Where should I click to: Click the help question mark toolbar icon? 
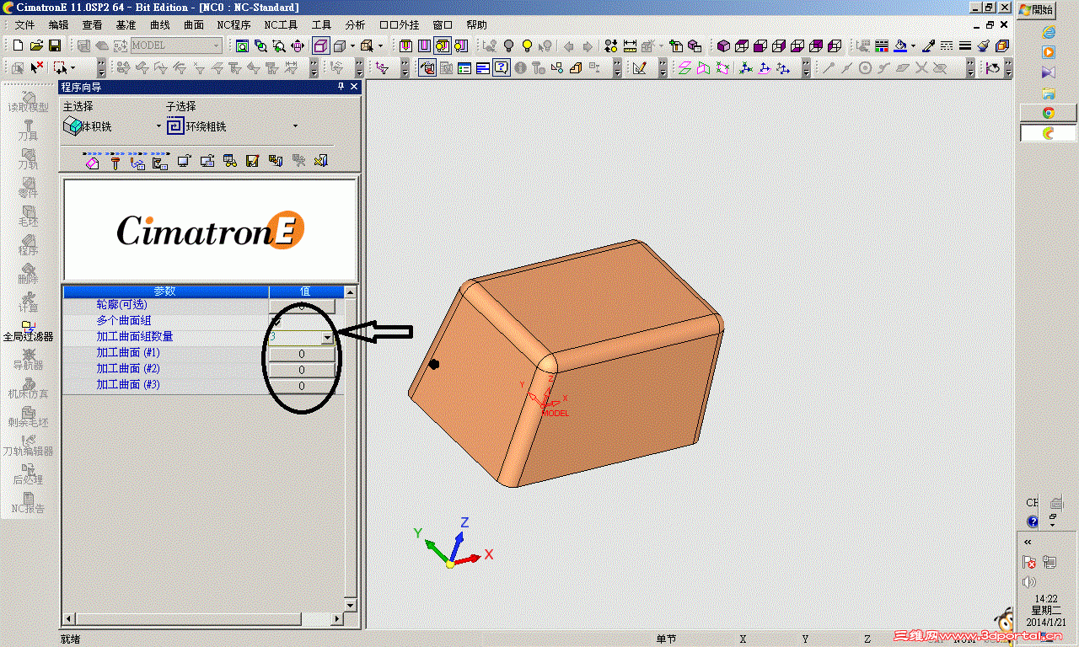coord(502,67)
